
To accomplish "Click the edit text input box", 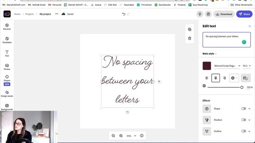I will [x=227, y=40].
